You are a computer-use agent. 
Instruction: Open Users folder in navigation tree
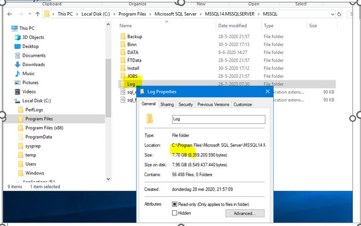coord(31,164)
